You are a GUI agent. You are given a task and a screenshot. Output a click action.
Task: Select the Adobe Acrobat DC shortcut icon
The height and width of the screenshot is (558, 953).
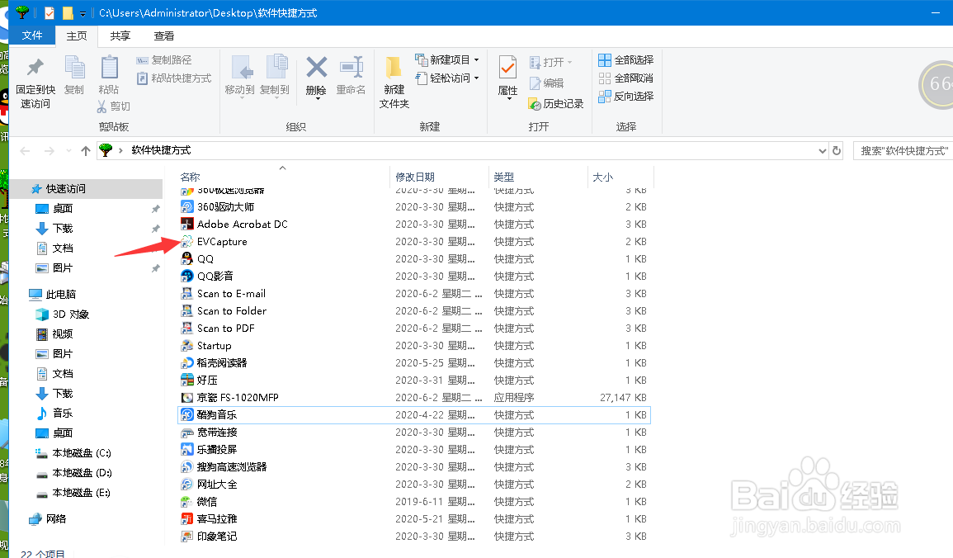(187, 225)
